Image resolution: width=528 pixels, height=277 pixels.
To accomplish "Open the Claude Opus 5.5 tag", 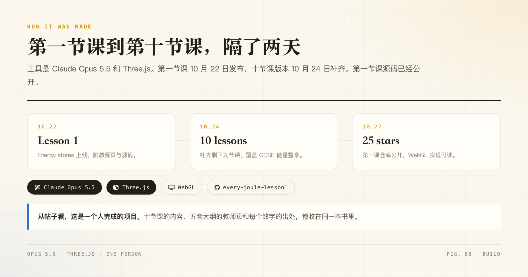I will click(x=65, y=187).
